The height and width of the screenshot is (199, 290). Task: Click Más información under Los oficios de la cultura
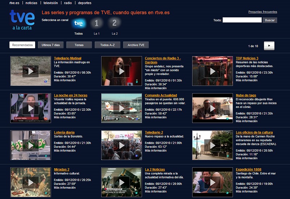[246, 158]
